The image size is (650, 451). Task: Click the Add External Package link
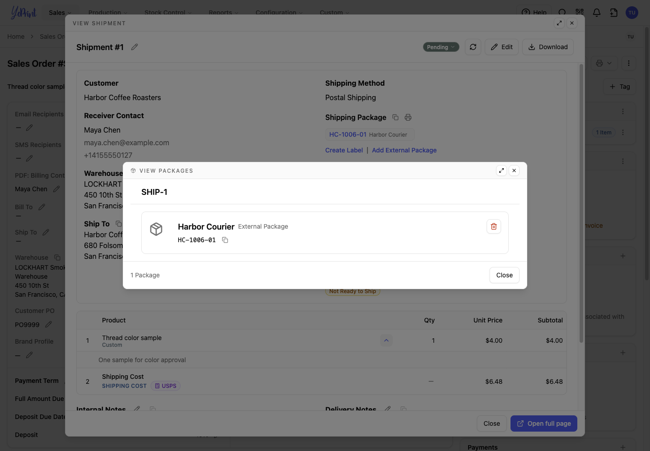[x=404, y=150]
